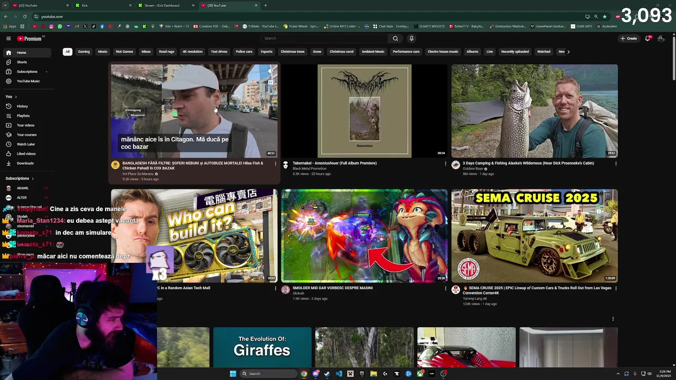Image resolution: width=676 pixels, height=380 pixels.
Task: Open options menu for Tabernakel album video
Action: tap(445, 164)
